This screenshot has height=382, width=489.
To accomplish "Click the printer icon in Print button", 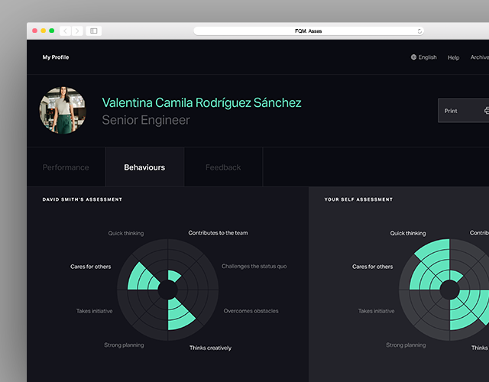I will pyautogui.click(x=487, y=111).
